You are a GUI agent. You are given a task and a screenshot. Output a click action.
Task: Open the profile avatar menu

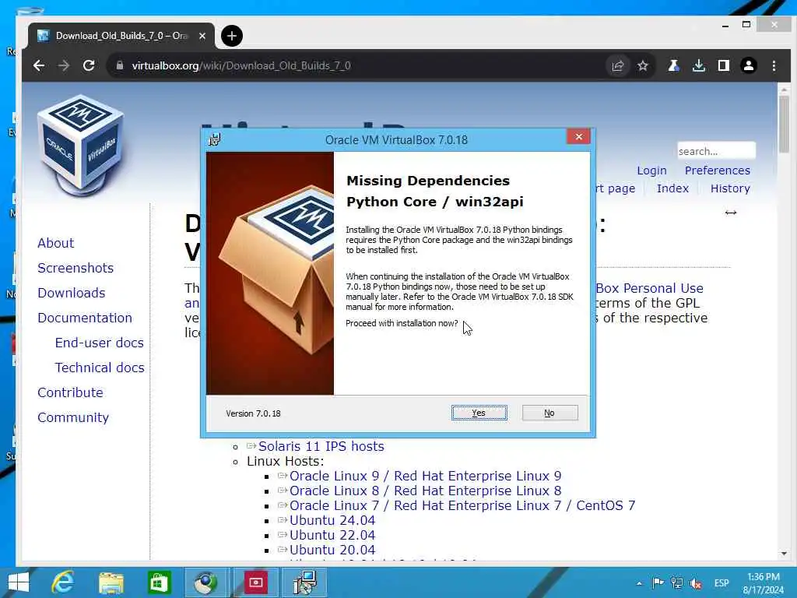(x=749, y=65)
